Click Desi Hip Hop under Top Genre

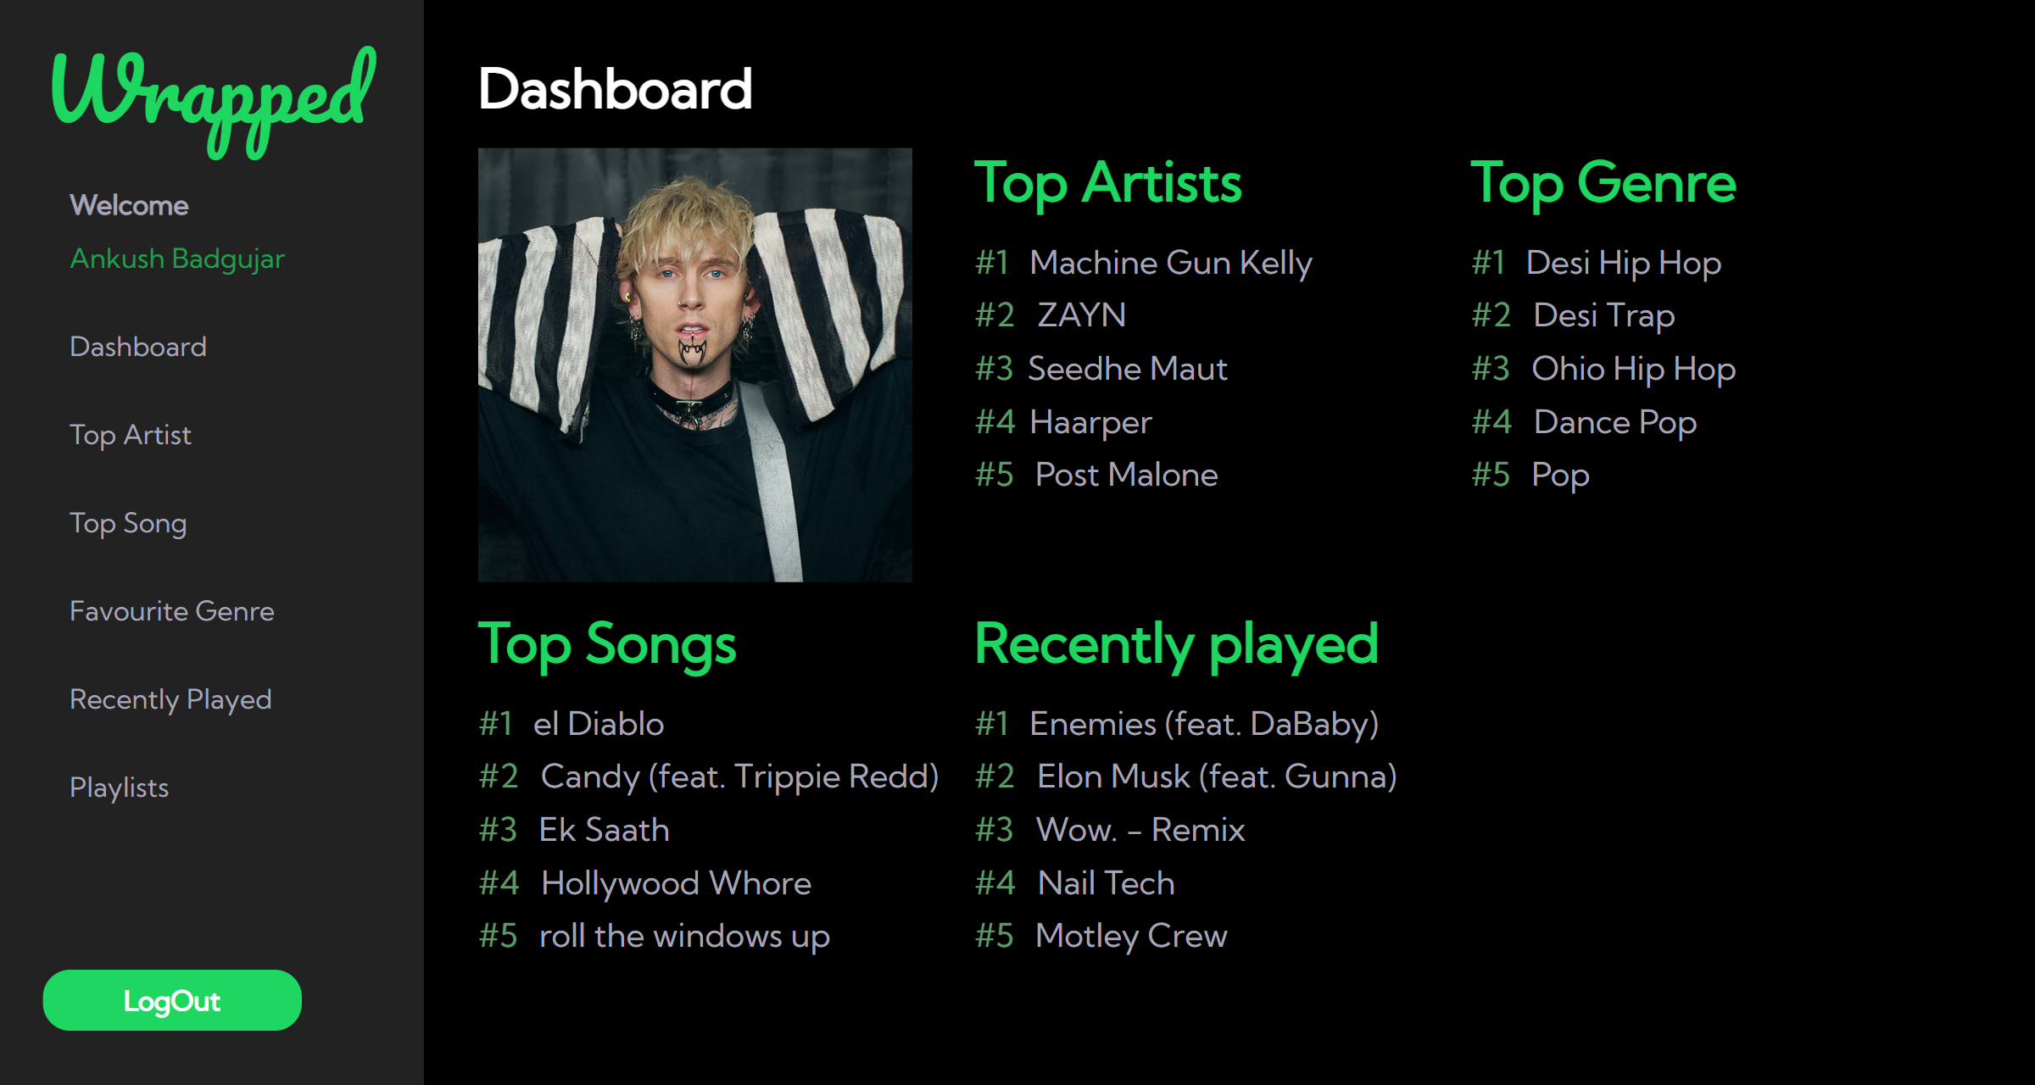(1623, 263)
